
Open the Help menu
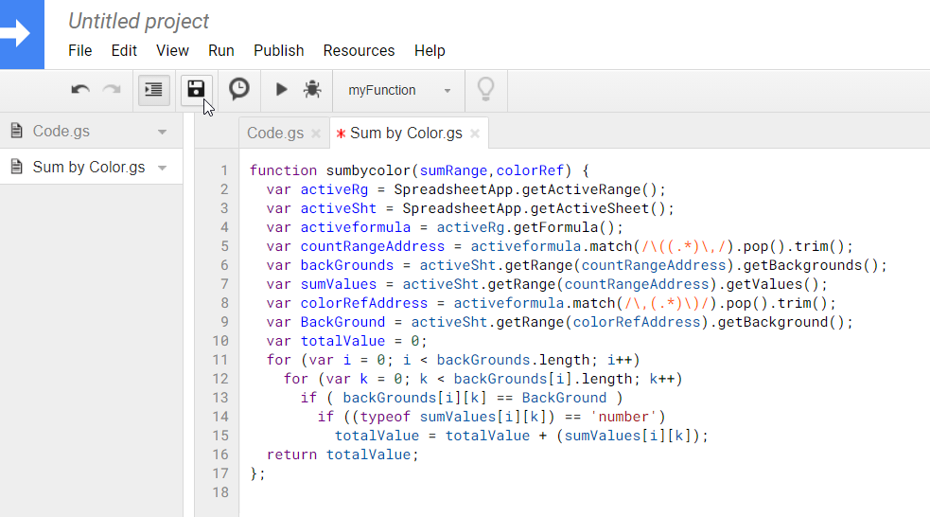click(430, 50)
